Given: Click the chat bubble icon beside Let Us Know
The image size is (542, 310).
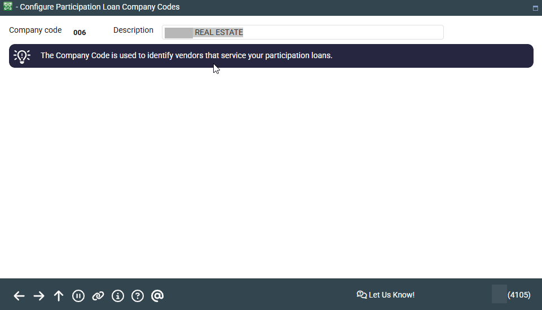Looking at the screenshot, I should 362,295.
